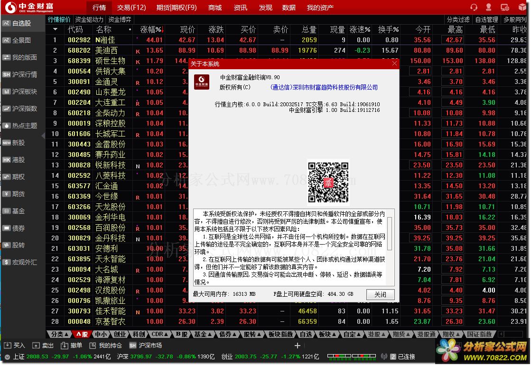The height and width of the screenshot is (365, 531).
Task: Click the 关闭 button in the dialog
Action: (380, 294)
